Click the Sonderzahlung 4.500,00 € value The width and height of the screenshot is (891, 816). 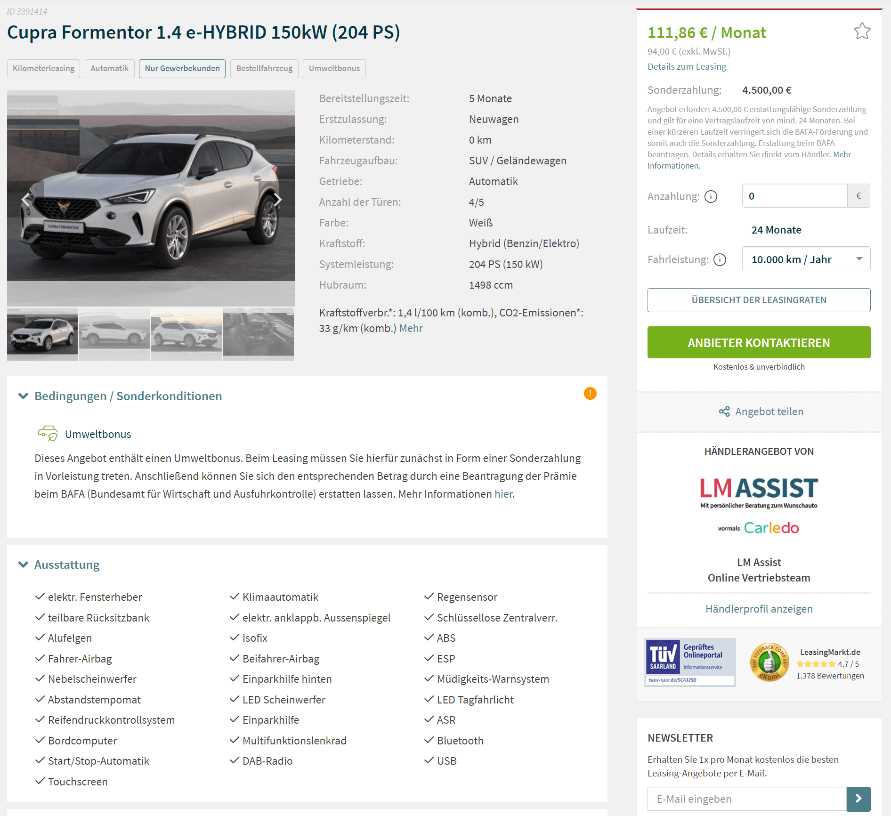[767, 90]
